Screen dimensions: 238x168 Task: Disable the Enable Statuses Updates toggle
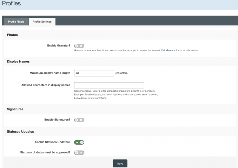79,142
